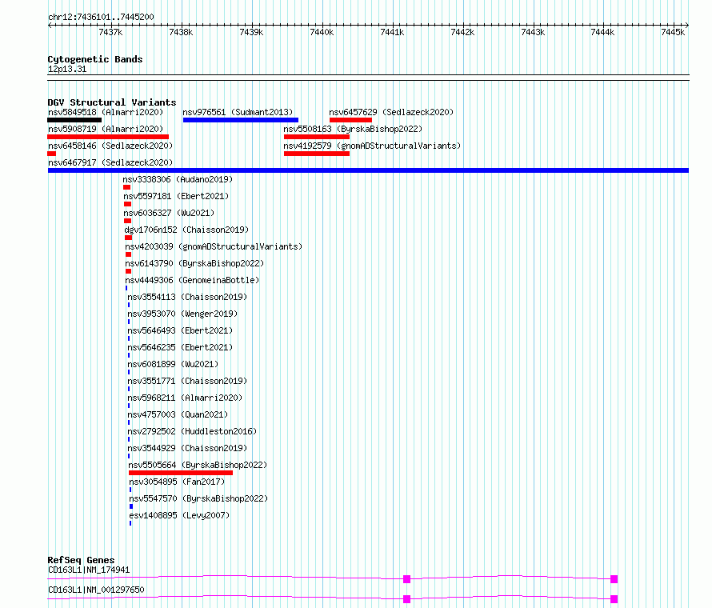Click the nsv5849518 (Almarri2020) variant label
This screenshot has height=608, width=712.
pyautogui.click(x=106, y=112)
